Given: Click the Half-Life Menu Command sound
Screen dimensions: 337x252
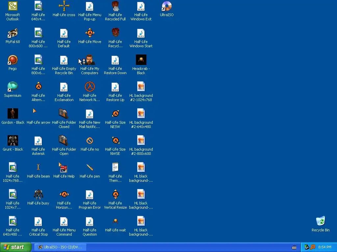Looking at the screenshot, I should [64, 226].
